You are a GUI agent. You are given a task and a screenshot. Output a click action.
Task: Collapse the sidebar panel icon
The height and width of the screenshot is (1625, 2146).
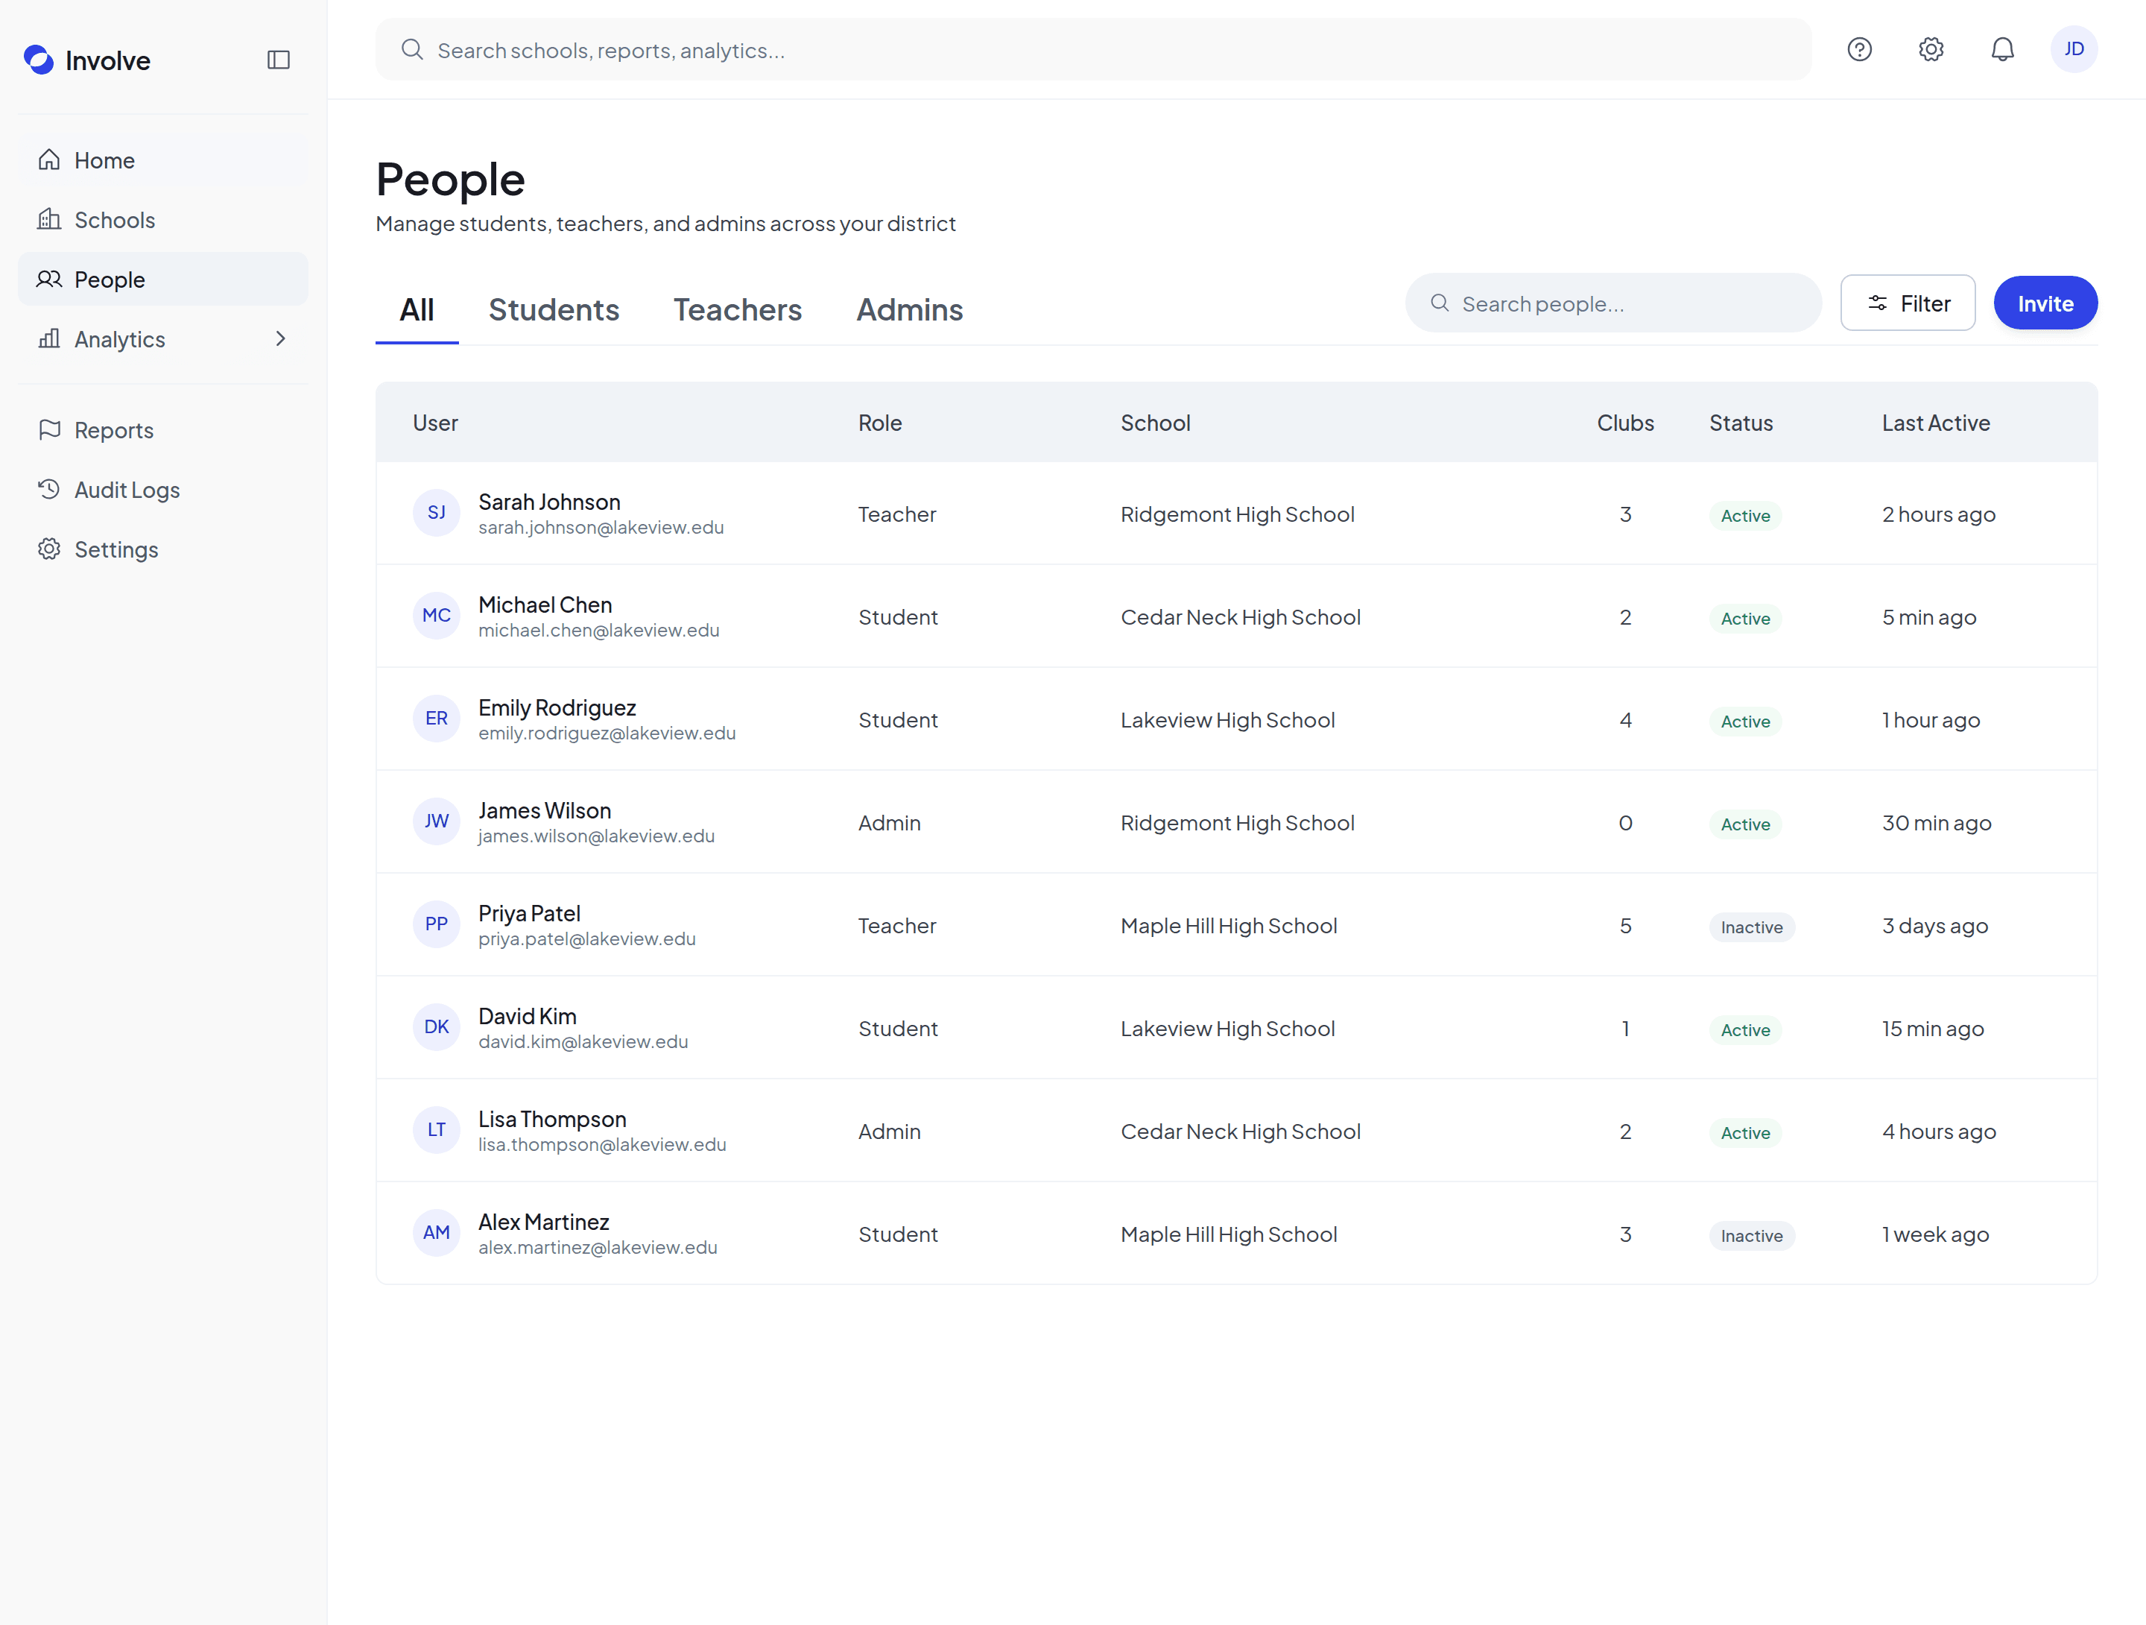(279, 60)
